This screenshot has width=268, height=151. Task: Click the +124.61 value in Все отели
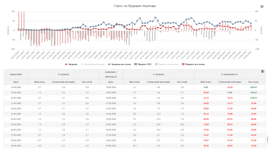253,97
